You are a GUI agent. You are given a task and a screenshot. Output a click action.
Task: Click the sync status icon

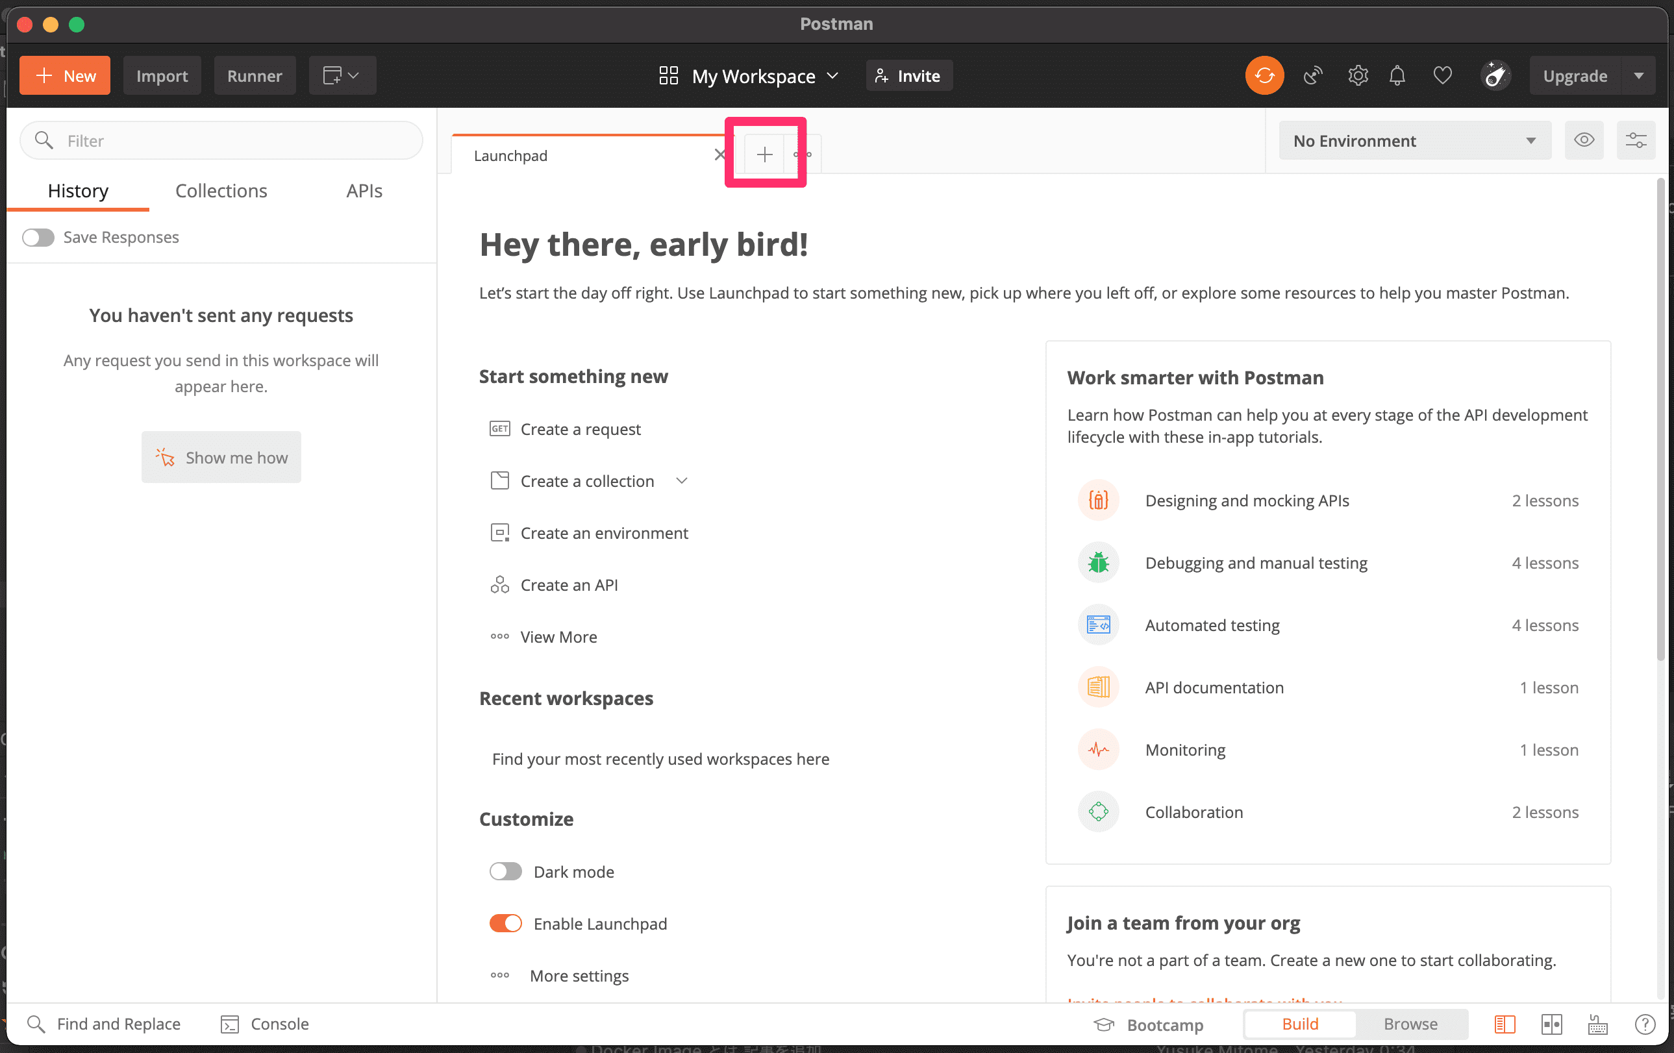point(1264,76)
